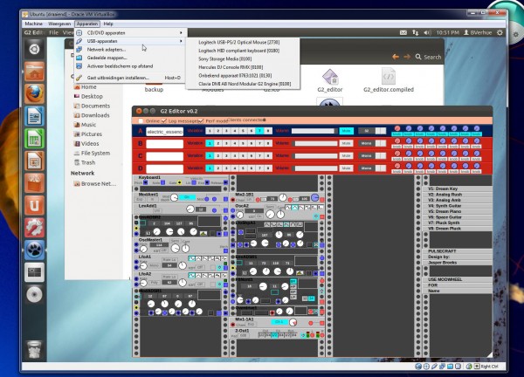Open LibreOffice Calc from the dock

click(34, 139)
